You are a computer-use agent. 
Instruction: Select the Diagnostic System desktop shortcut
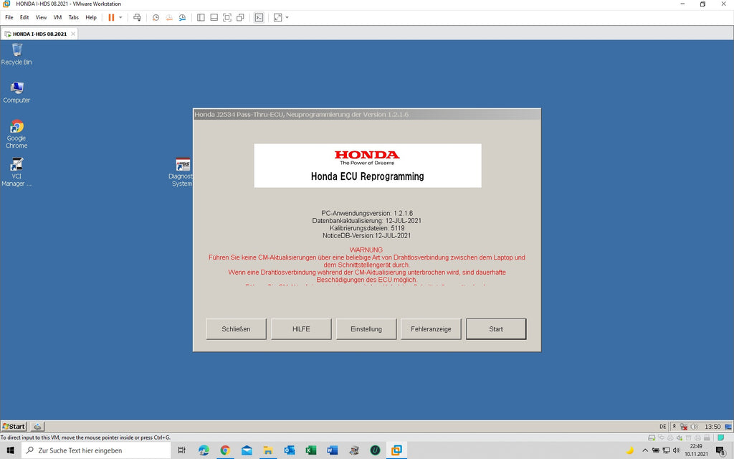pos(181,172)
